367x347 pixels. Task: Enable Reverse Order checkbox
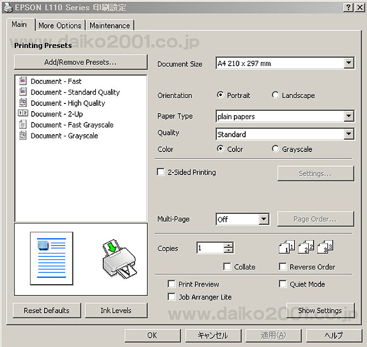[x=282, y=267]
